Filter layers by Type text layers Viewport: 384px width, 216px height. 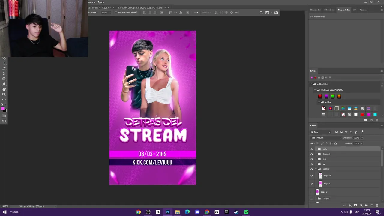346,132
